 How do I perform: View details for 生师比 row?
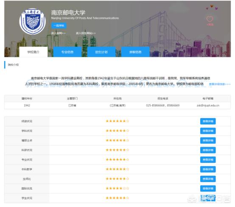click(x=208, y=179)
